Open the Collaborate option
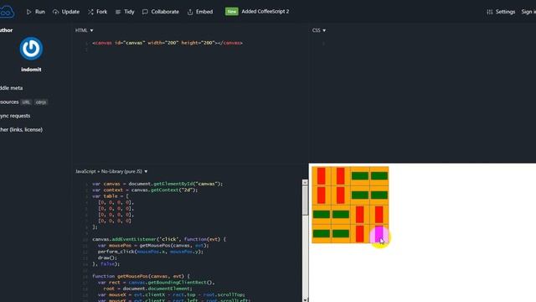The width and height of the screenshot is (536, 302). click(161, 12)
